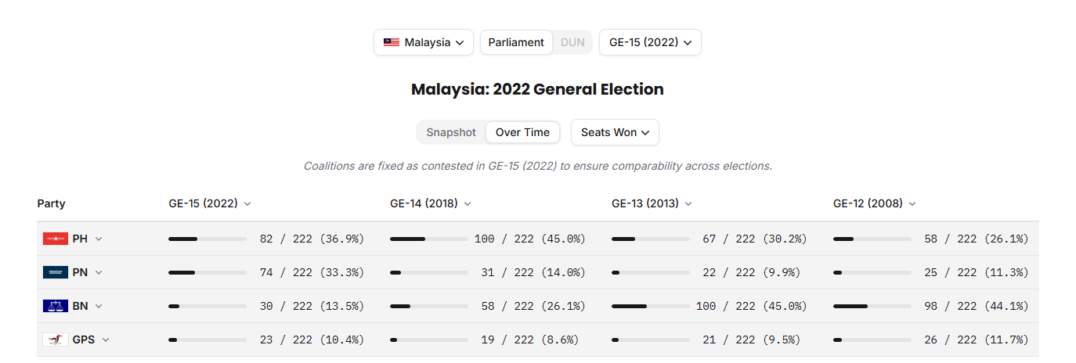Image resolution: width=1076 pixels, height=363 pixels.
Task: Open GE-14 (2018) column header menu
Action: 431,203
